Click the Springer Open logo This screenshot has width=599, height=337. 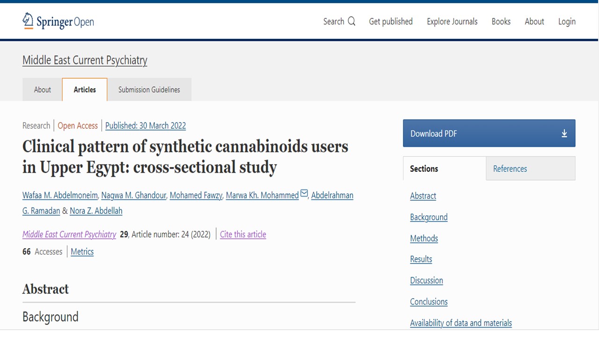coord(58,21)
